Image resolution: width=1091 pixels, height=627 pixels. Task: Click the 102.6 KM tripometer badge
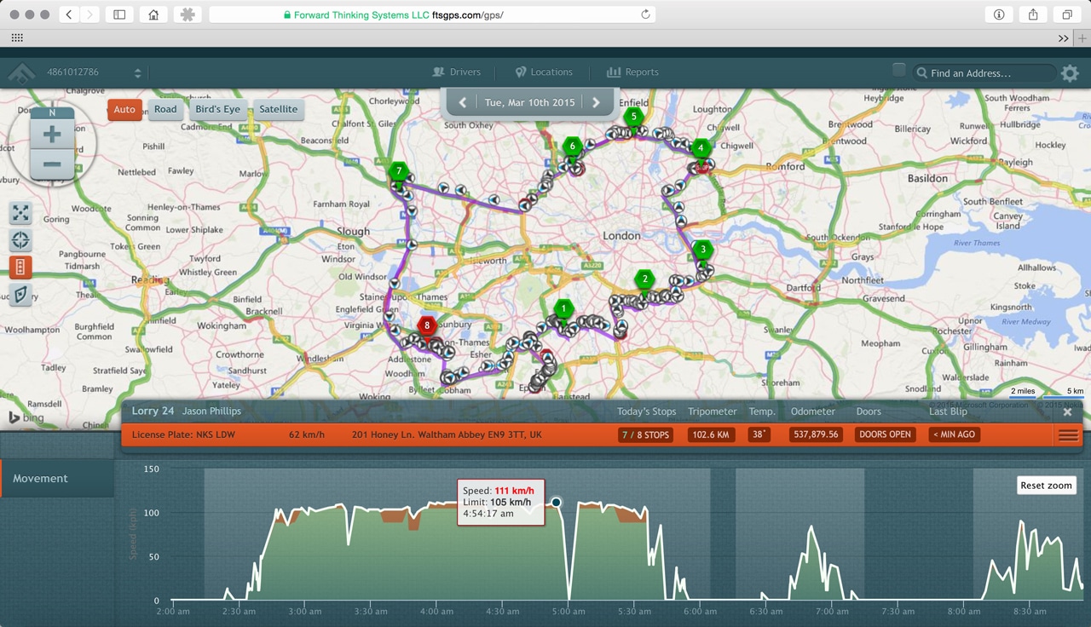tap(711, 434)
